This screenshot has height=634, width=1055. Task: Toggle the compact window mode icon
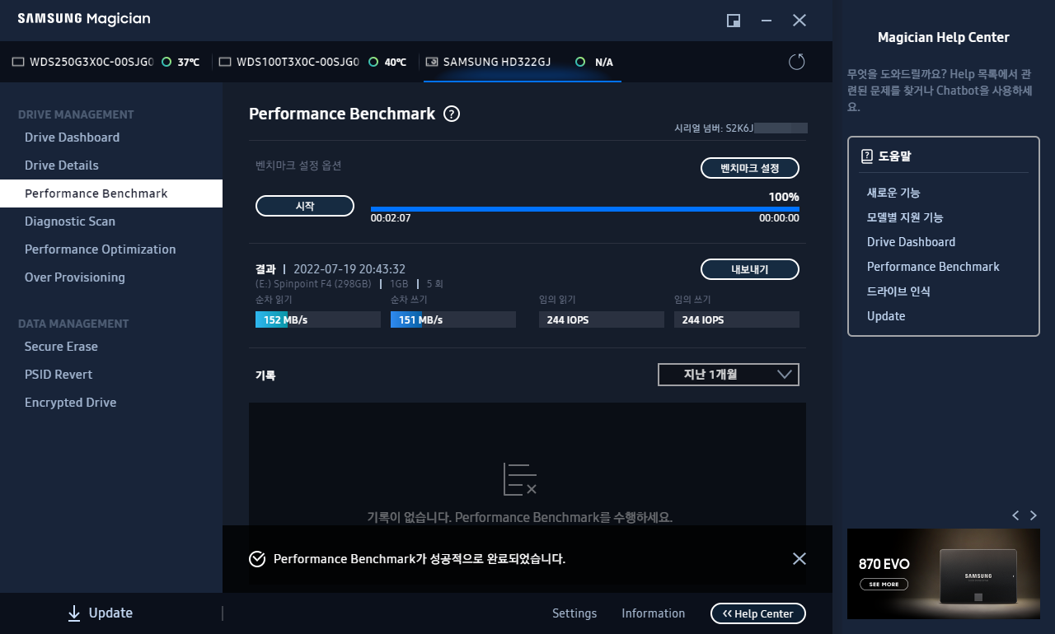734,21
